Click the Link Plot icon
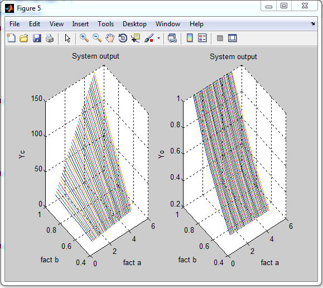323x288 pixels. [x=172, y=38]
